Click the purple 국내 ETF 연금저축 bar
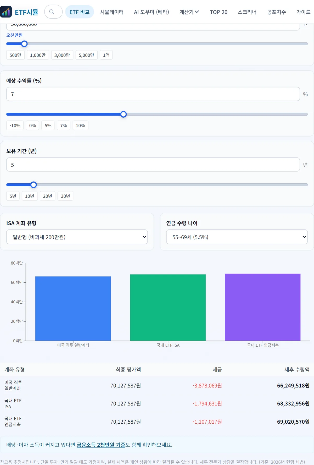This screenshot has width=314, height=465. pos(263,307)
